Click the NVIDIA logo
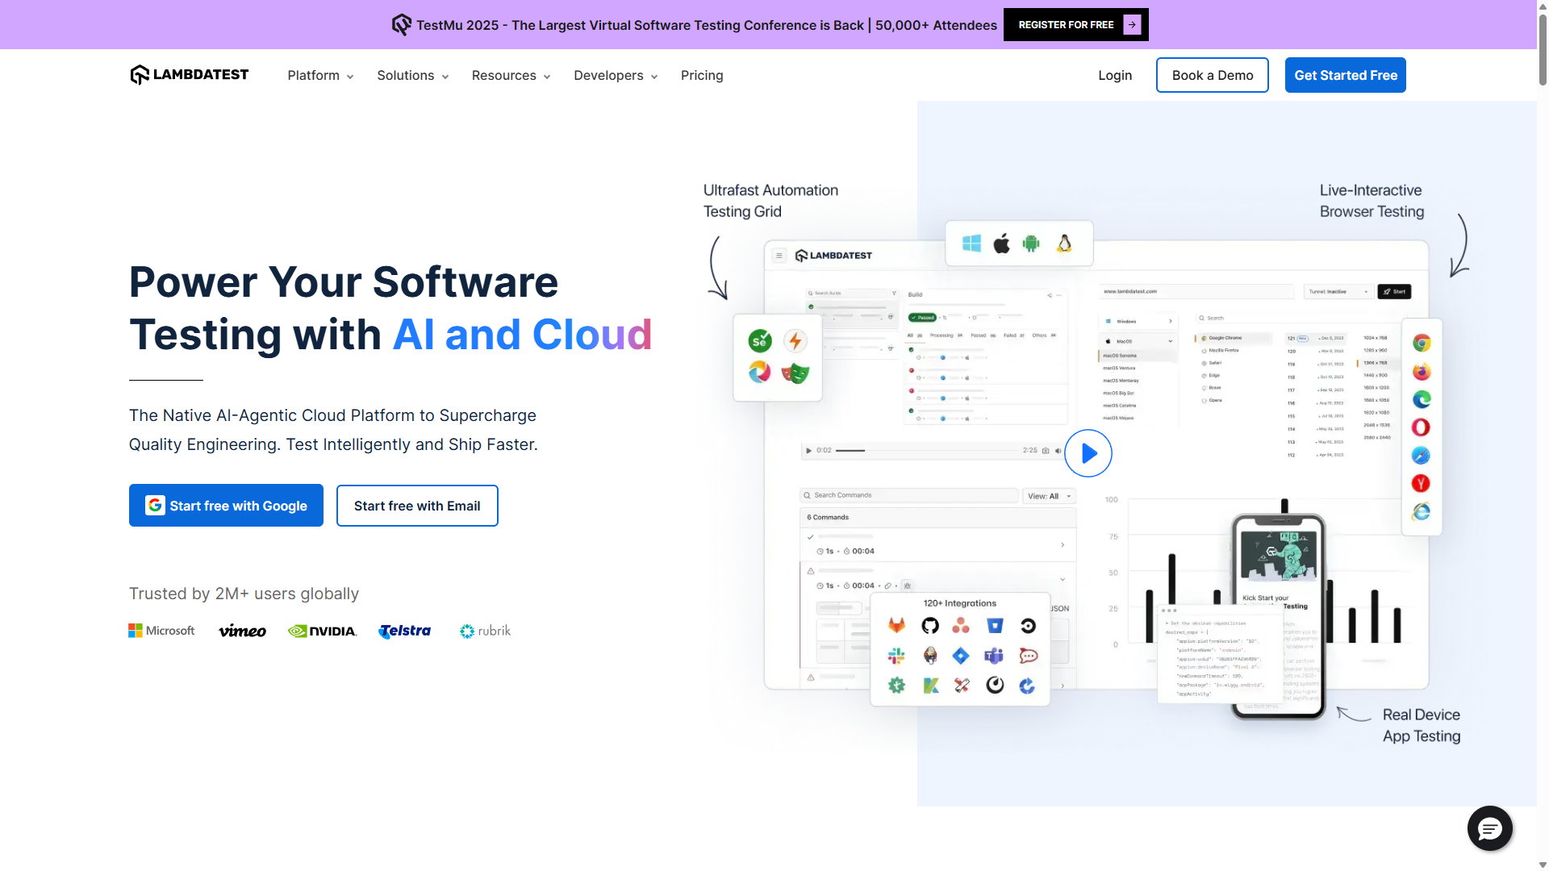This screenshot has width=1549, height=871. point(323,631)
